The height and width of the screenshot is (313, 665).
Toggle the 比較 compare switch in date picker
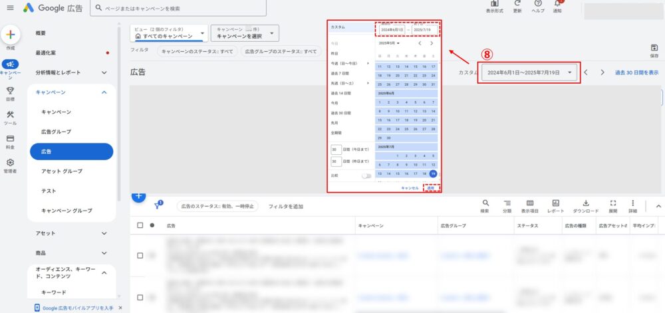[366, 175]
